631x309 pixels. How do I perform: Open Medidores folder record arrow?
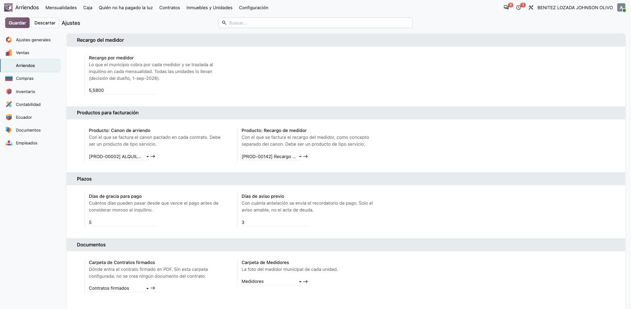(x=305, y=281)
